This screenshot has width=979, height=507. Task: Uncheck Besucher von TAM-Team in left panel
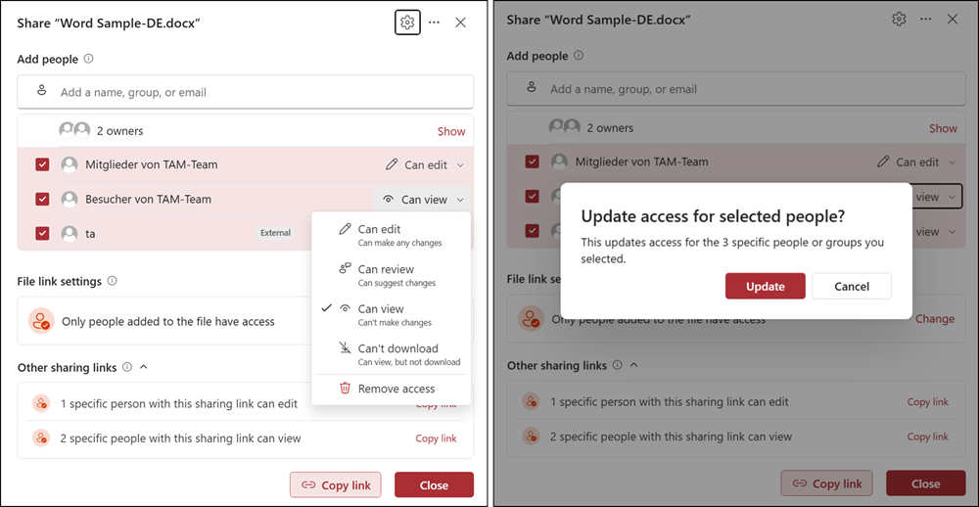point(42,200)
